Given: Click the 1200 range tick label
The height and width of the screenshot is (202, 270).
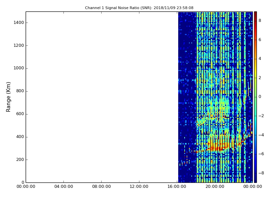Looking at the screenshot, I should [x=19, y=45].
